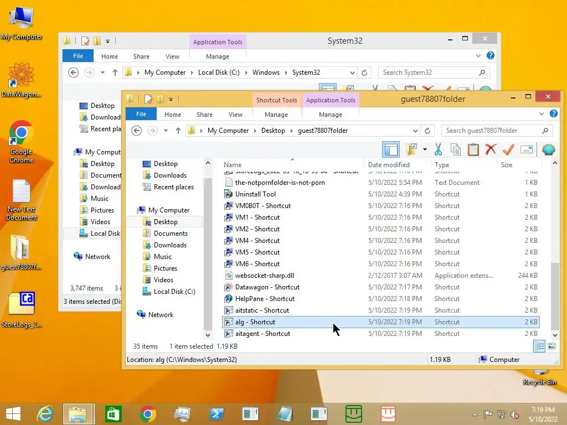Screen dimensions: 567x425
Task: Open the Home tab in guest78807folder
Action: point(173,115)
